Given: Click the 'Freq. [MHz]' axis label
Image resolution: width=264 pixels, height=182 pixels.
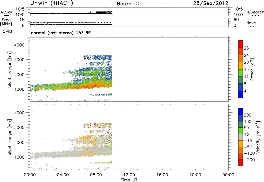Looking at the screenshot, I should coord(6,22).
